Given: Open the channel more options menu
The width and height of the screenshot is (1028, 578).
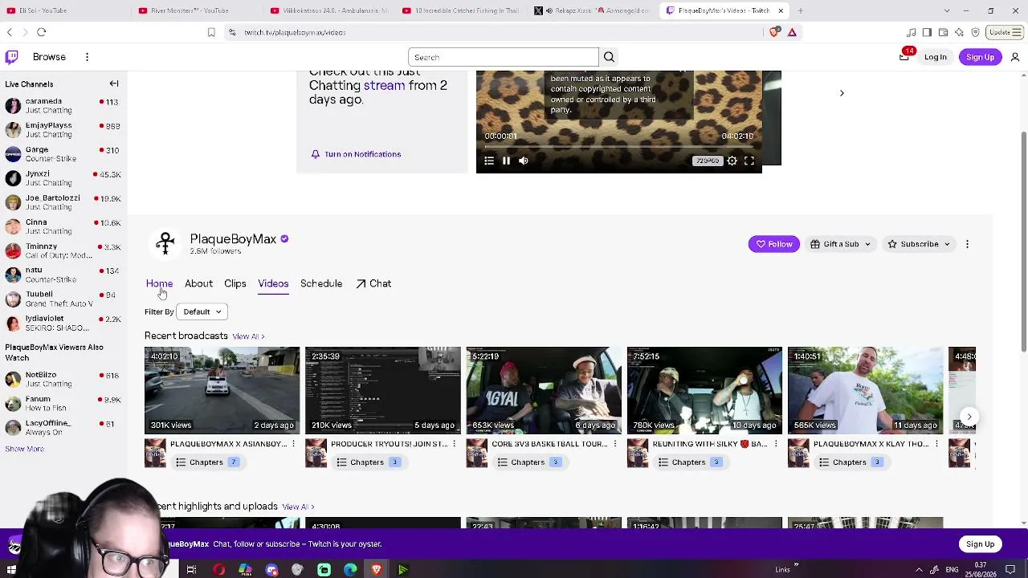Looking at the screenshot, I should [x=967, y=244].
